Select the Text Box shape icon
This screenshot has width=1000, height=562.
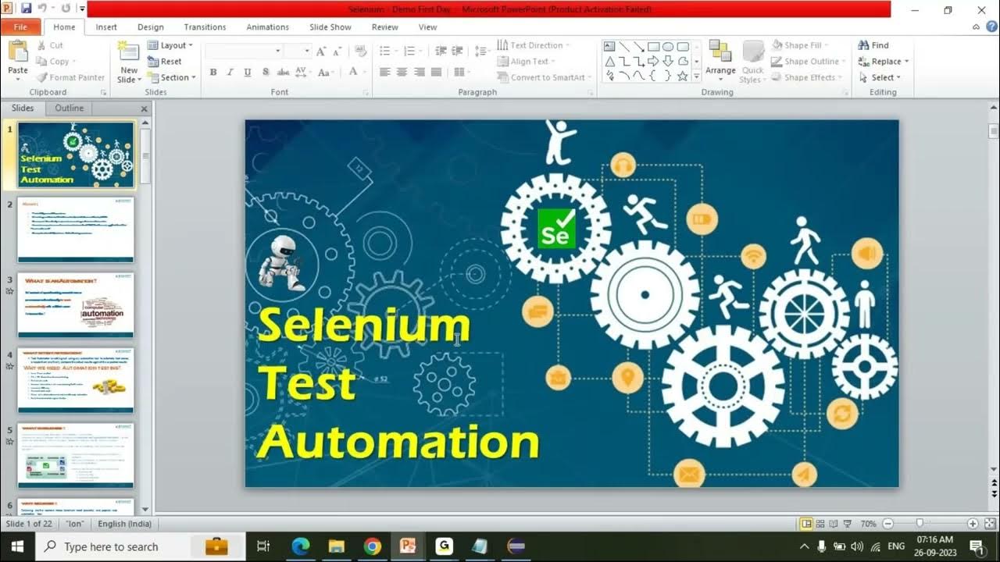609,46
